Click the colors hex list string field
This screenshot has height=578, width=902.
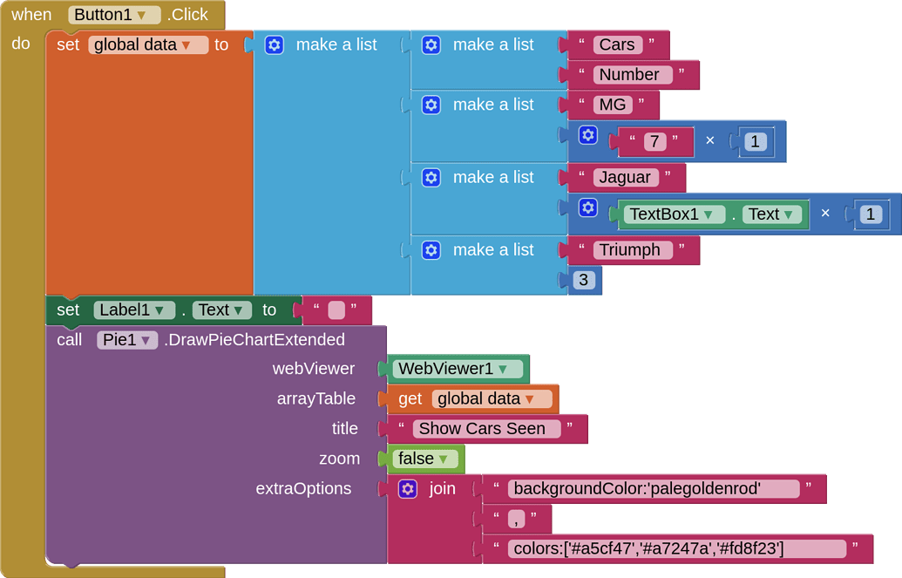pyautogui.click(x=677, y=548)
